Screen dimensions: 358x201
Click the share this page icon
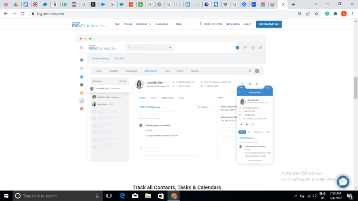pyautogui.click(x=308, y=14)
